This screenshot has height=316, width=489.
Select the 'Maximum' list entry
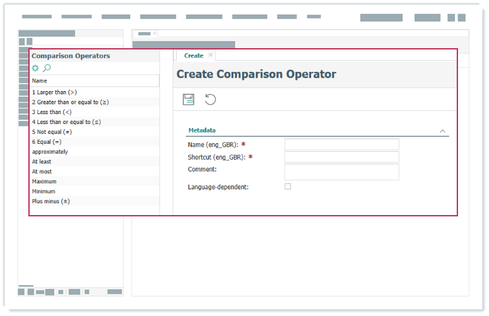click(44, 181)
